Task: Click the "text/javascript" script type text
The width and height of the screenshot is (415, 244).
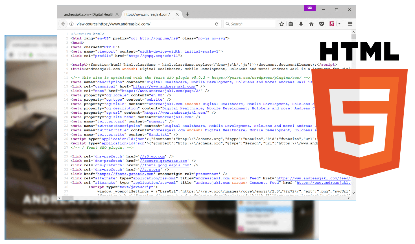Action: [137, 187]
